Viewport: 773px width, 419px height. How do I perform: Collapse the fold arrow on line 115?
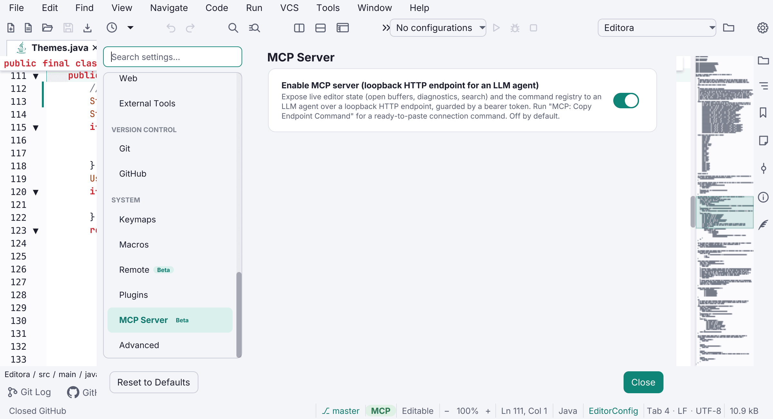(36, 128)
